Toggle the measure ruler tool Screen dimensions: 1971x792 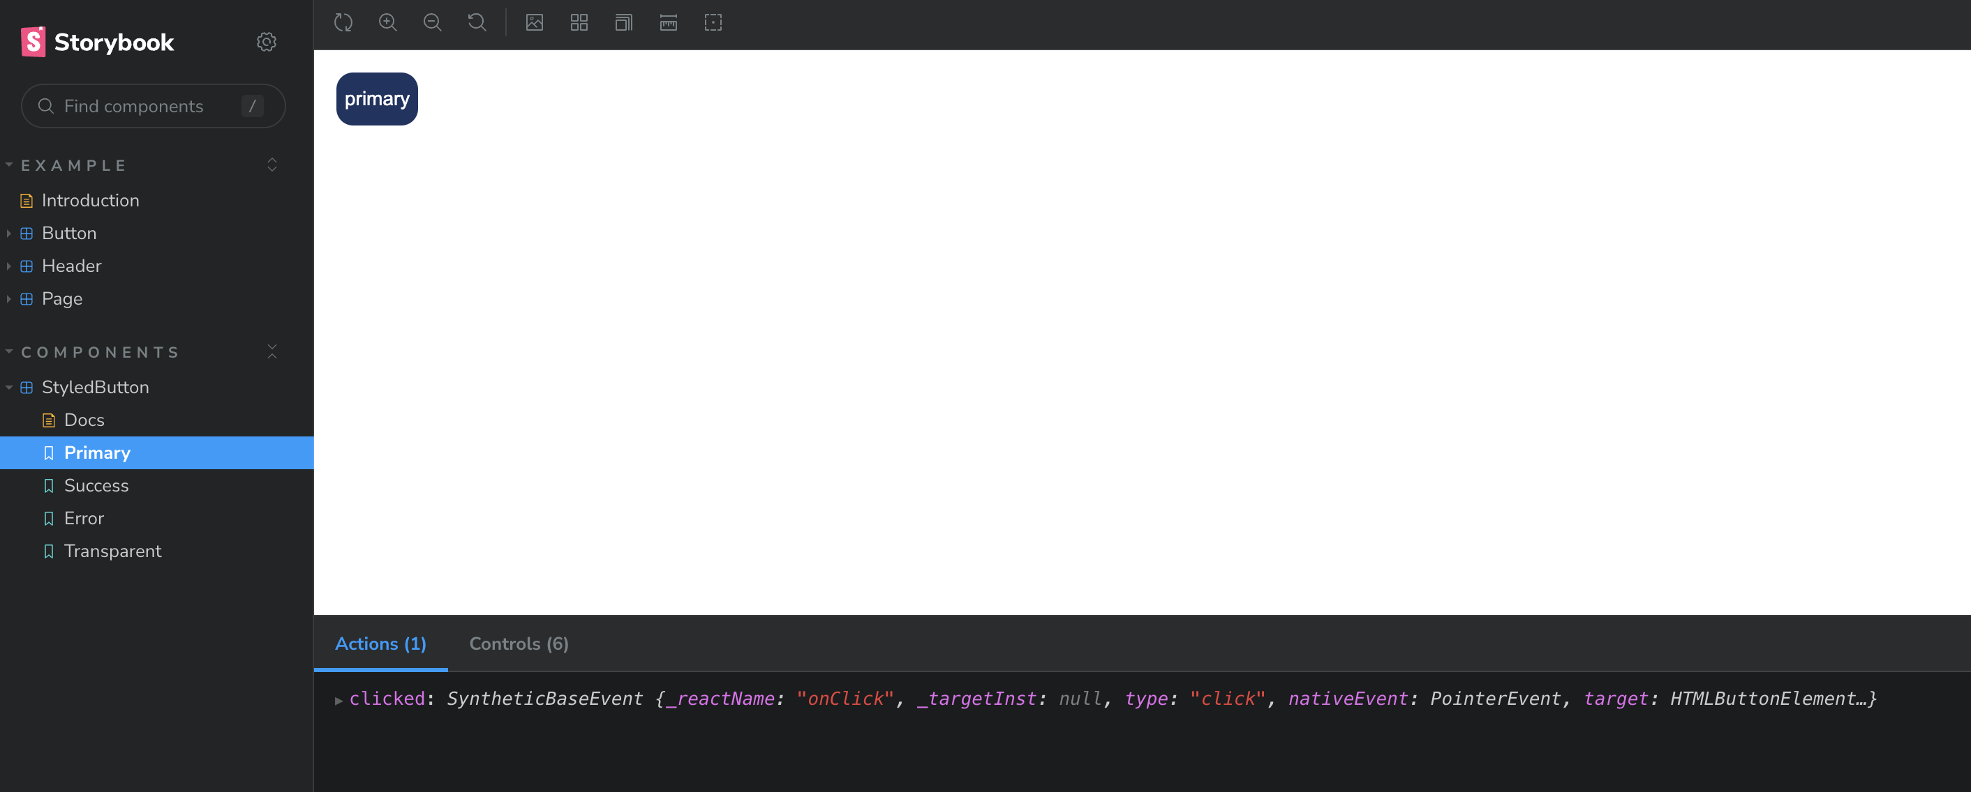[668, 23]
